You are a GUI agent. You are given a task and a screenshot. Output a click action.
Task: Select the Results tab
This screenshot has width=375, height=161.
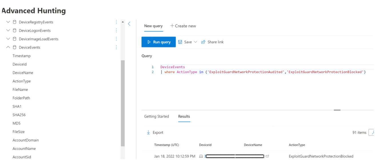[x=184, y=117]
